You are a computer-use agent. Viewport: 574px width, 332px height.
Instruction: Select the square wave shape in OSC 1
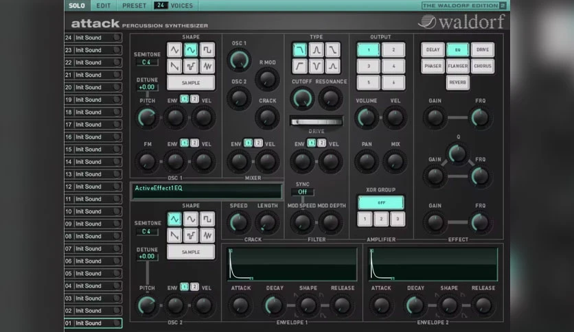coord(207,49)
